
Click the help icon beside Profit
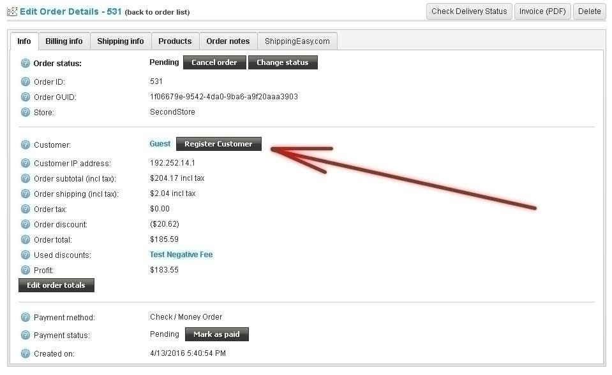click(26, 270)
